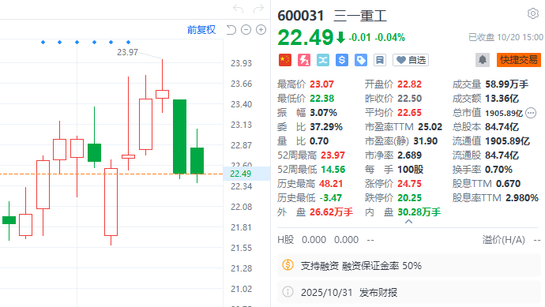Click the ellipsis beside 总市值 1905.89亿
The width and height of the screenshot is (545, 307).
(x=531, y=113)
